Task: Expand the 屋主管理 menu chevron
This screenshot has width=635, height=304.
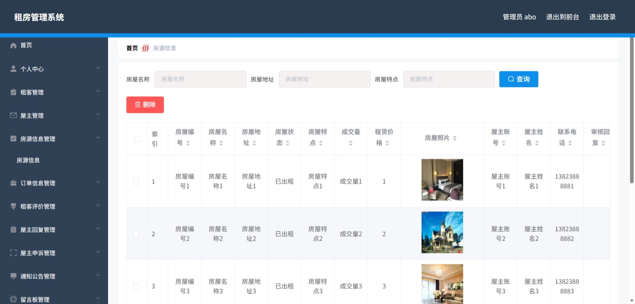Action: coord(98,115)
